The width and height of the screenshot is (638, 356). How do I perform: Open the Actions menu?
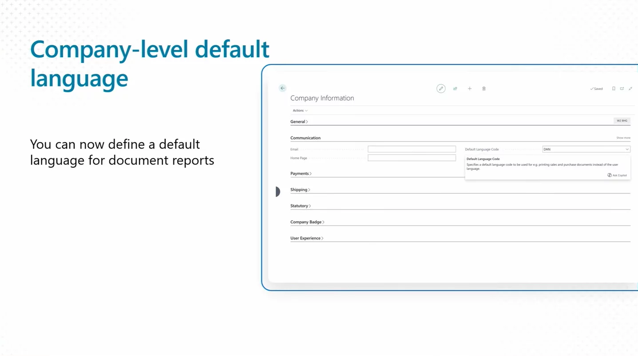coord(300,110)
